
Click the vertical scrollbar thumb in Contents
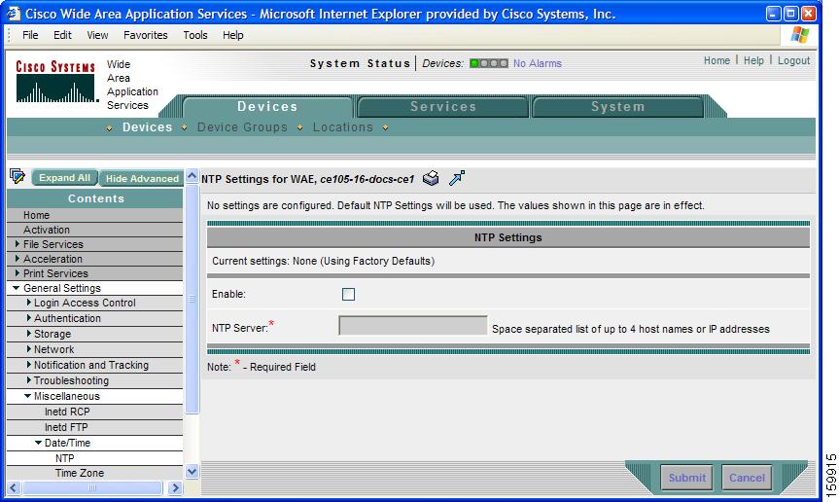click(192, 298)
